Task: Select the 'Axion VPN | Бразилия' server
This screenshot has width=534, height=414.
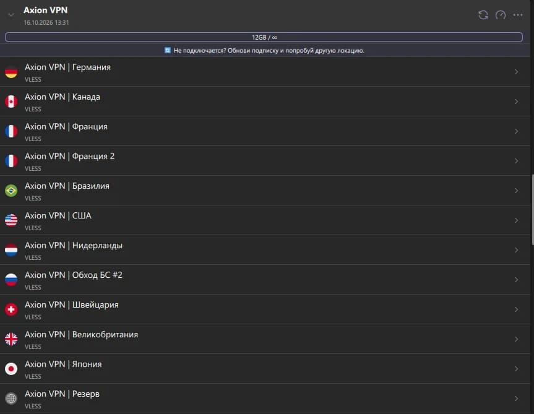Action: 265,191
